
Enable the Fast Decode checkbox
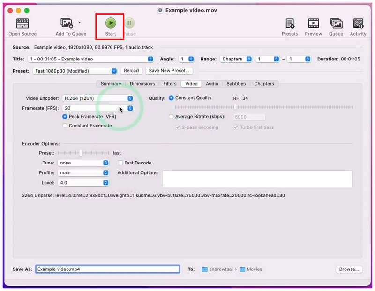tap(120, 163)
